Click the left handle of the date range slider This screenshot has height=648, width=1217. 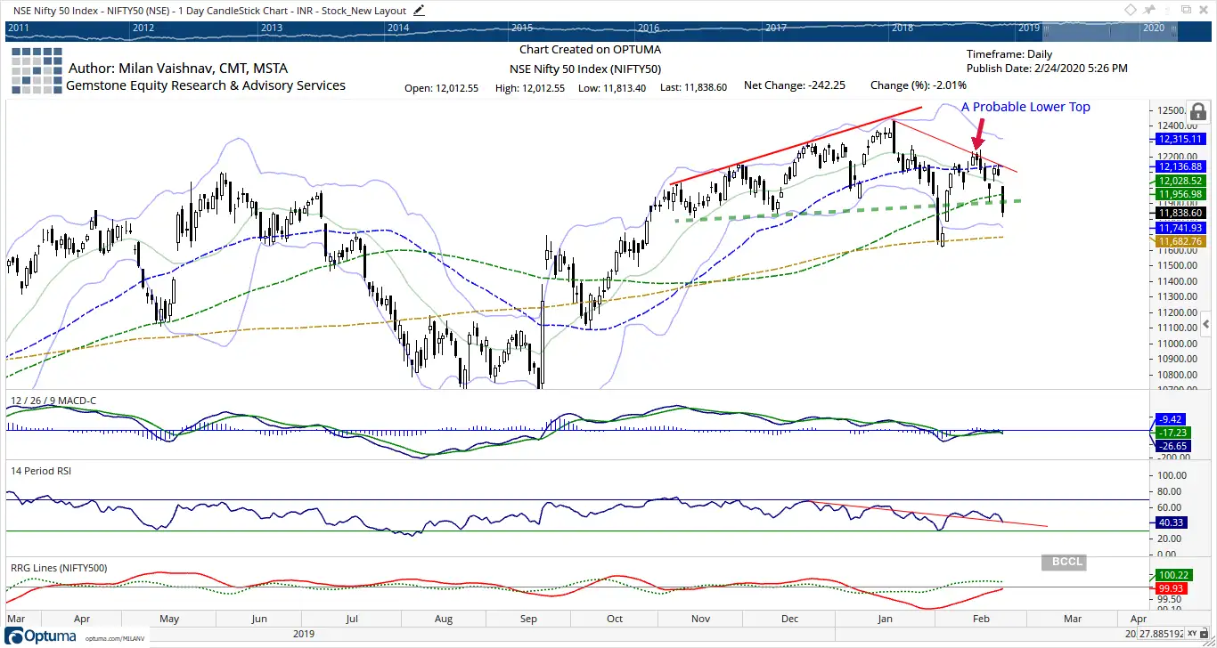pos(1044,28)
